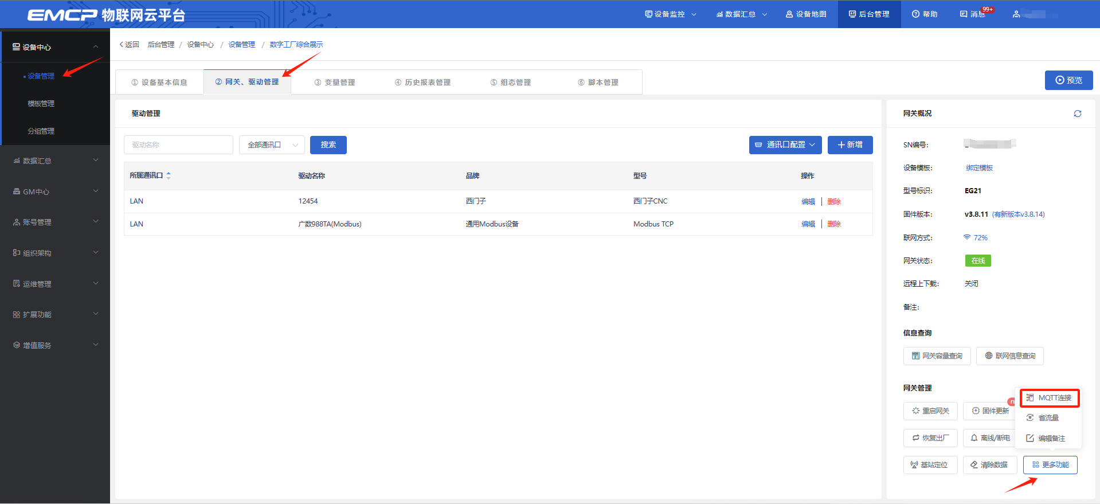Open the 帮助 help item
1100x504 pixels.
click(925, 14)
